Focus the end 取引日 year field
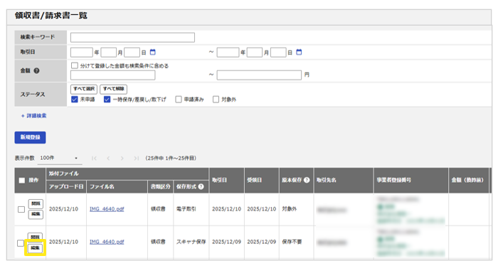 [x=228, y=53]
